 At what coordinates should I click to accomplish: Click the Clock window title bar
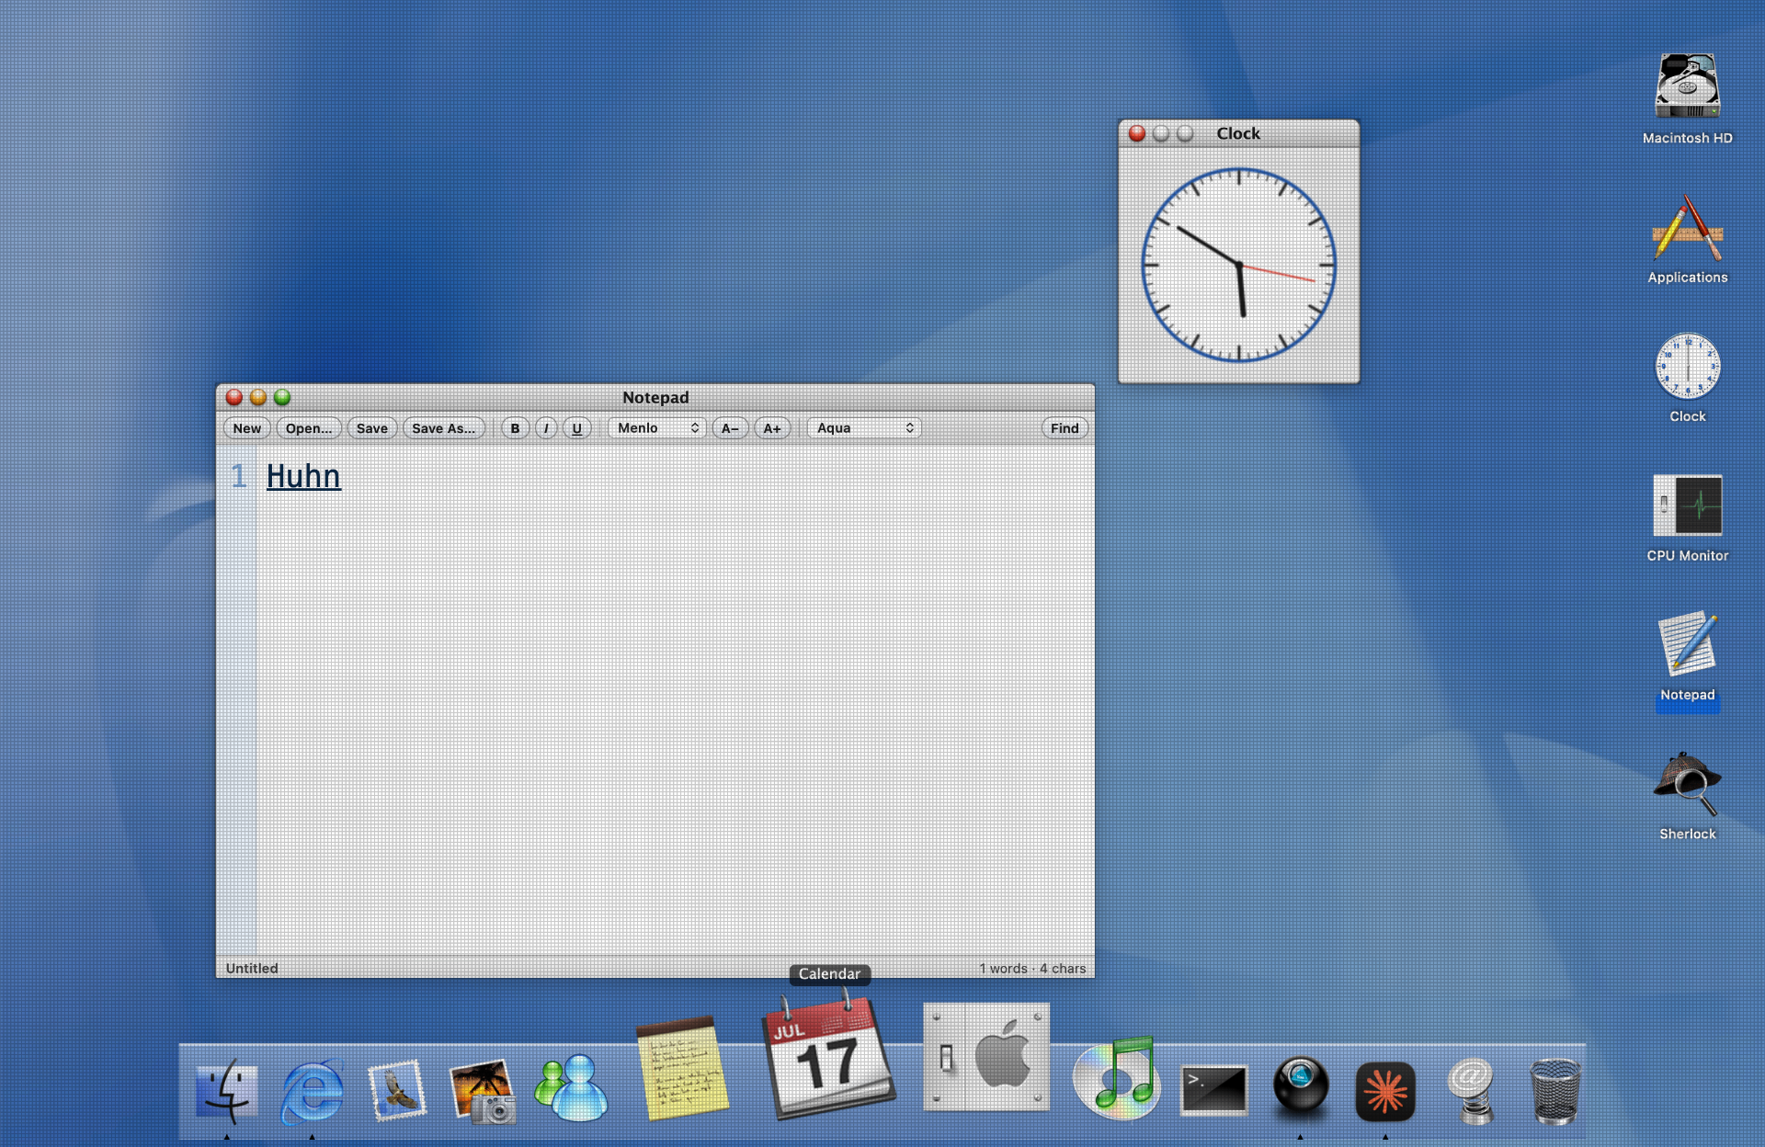pyautogui.click(x=1238, y=133)
